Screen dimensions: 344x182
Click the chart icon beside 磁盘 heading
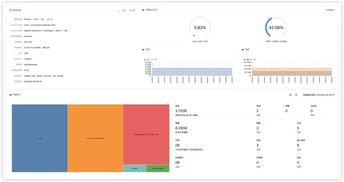tap(243, 49)
